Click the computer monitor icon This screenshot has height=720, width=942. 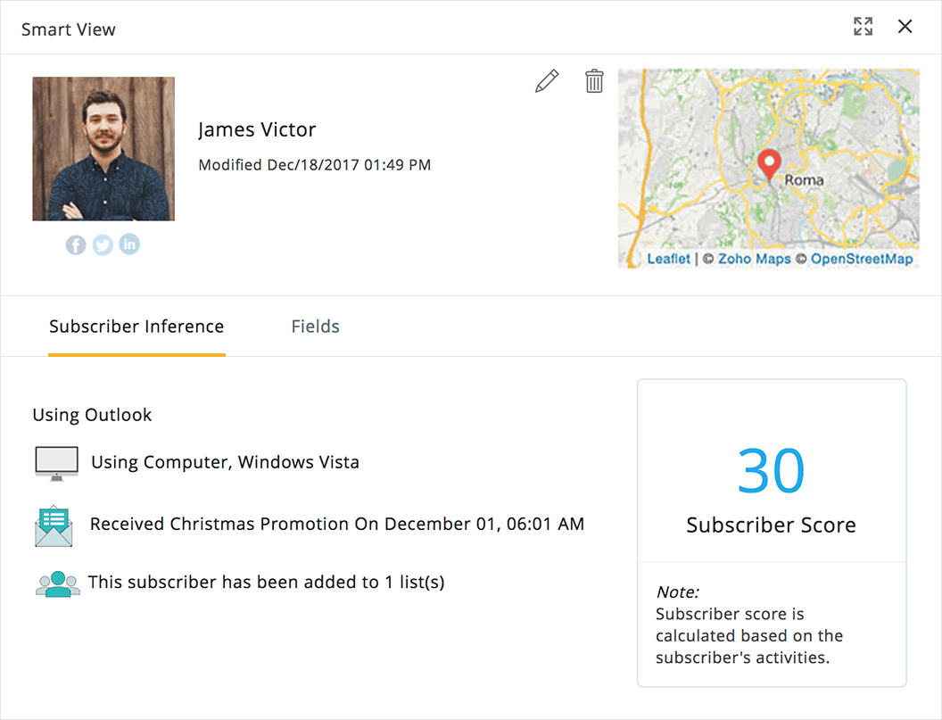pos(56,463)
